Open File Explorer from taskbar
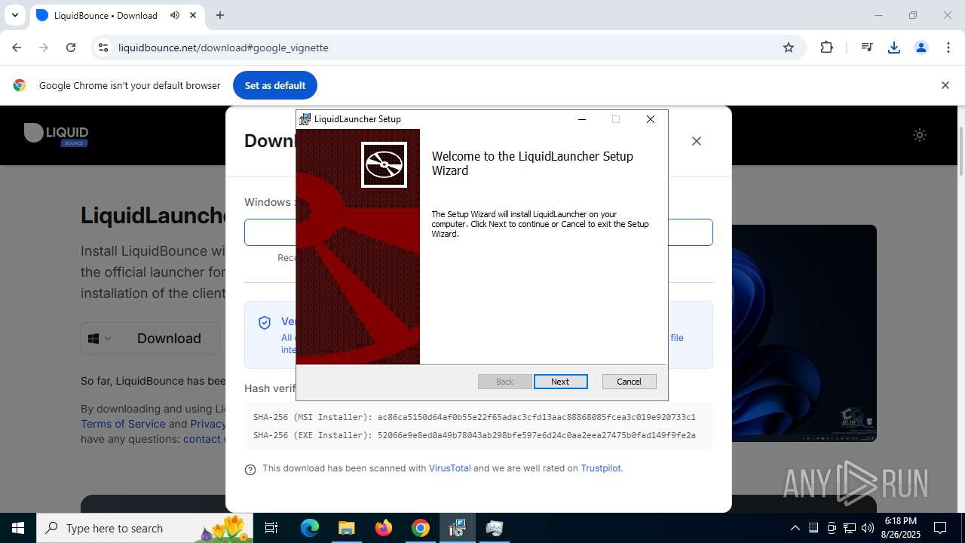 (346, 528)
